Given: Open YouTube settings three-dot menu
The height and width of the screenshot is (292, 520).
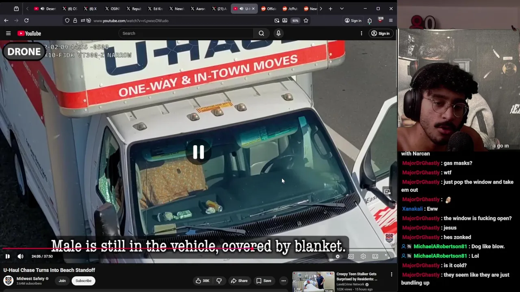Looking at the screenshot, I should (361, 33).
